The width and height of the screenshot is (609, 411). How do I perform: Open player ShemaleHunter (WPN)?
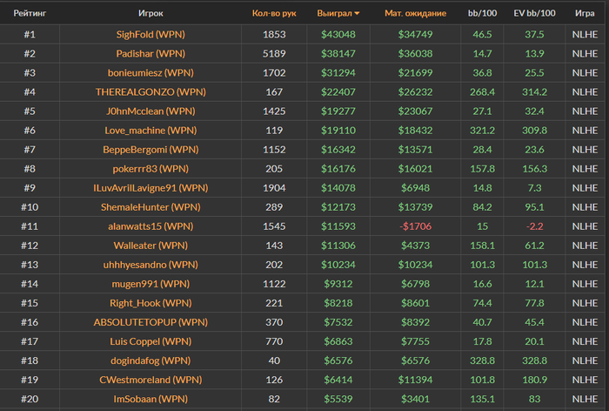coord(151,207)
